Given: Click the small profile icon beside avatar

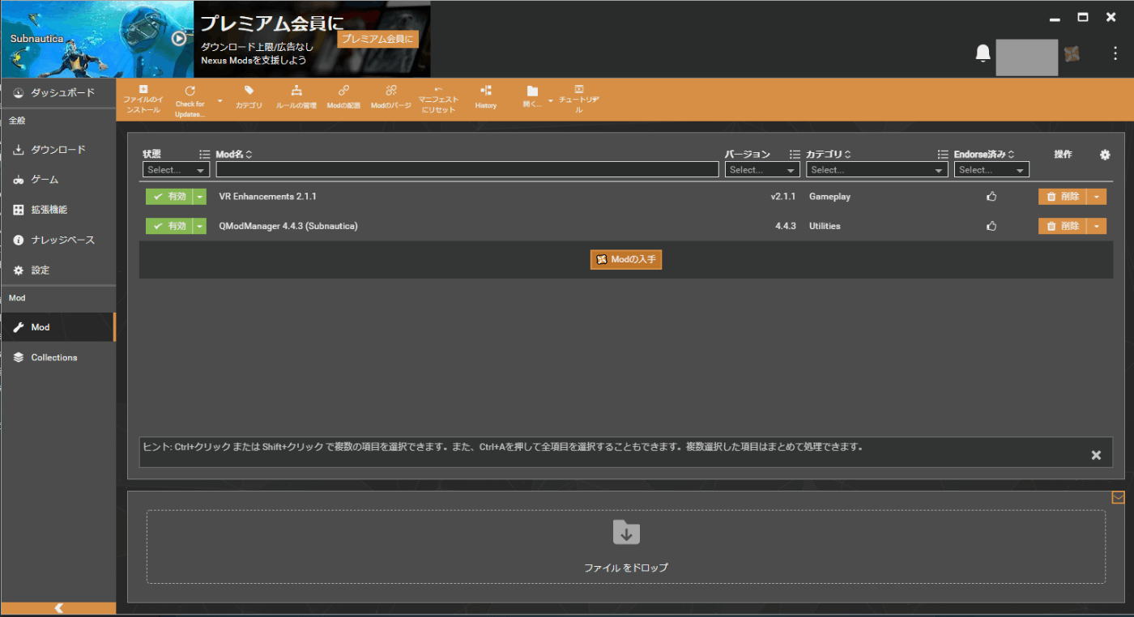Looking at the screenshot, I should (x=1072, y=54).
